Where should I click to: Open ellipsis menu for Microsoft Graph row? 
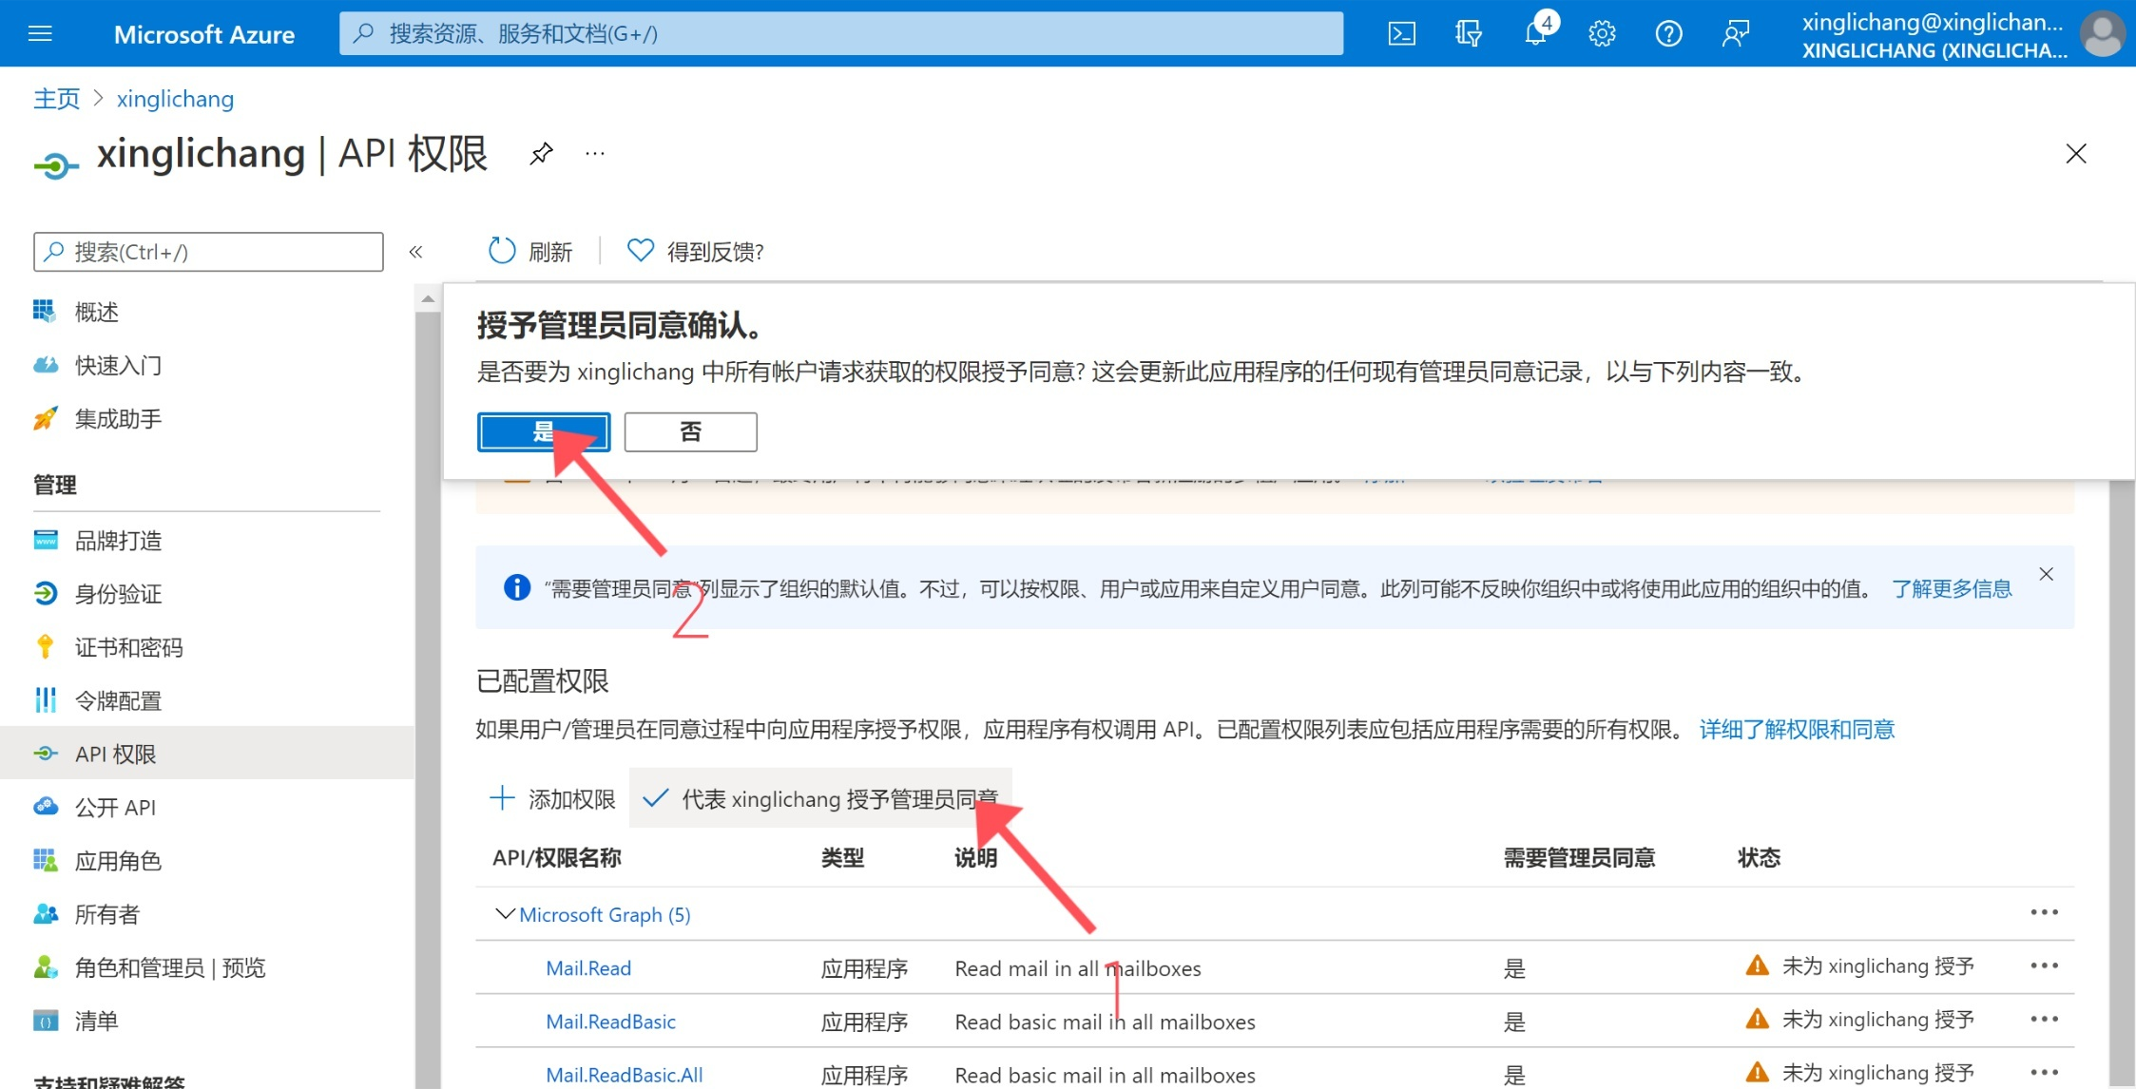tap(2044, 912)
